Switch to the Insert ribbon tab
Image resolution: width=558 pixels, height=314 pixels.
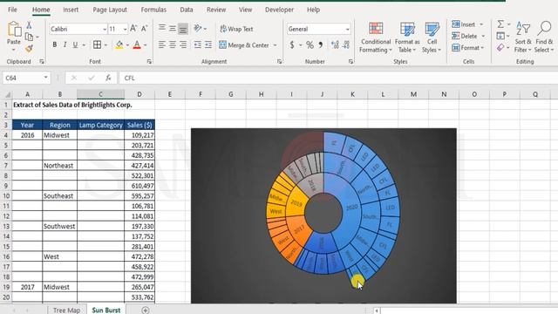tap(71, 10)
